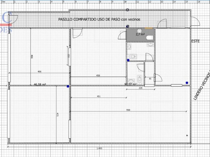Select the 1.495 overall width dimension
The height and width of the screenshot is (157, 210).
[99, 148]
